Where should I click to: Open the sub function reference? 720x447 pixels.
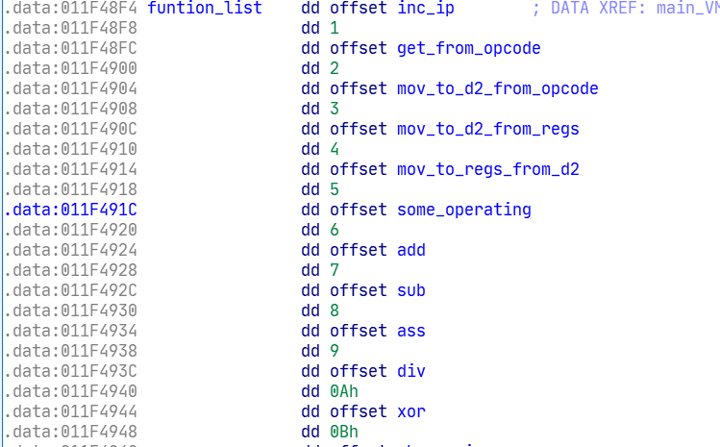click(411, 291)
